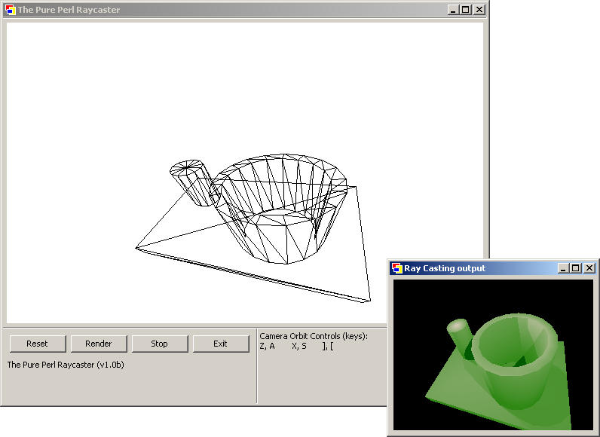Click the Ray Casting output title bar
Screen dimensions: 600x437
(493, 268)
